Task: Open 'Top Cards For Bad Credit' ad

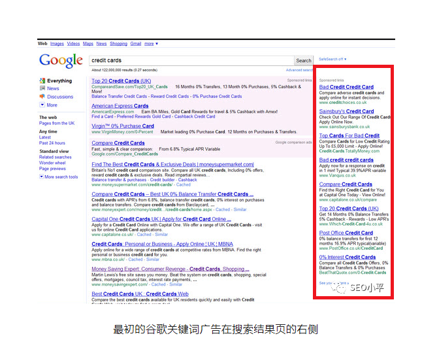Action: point(349,135)
